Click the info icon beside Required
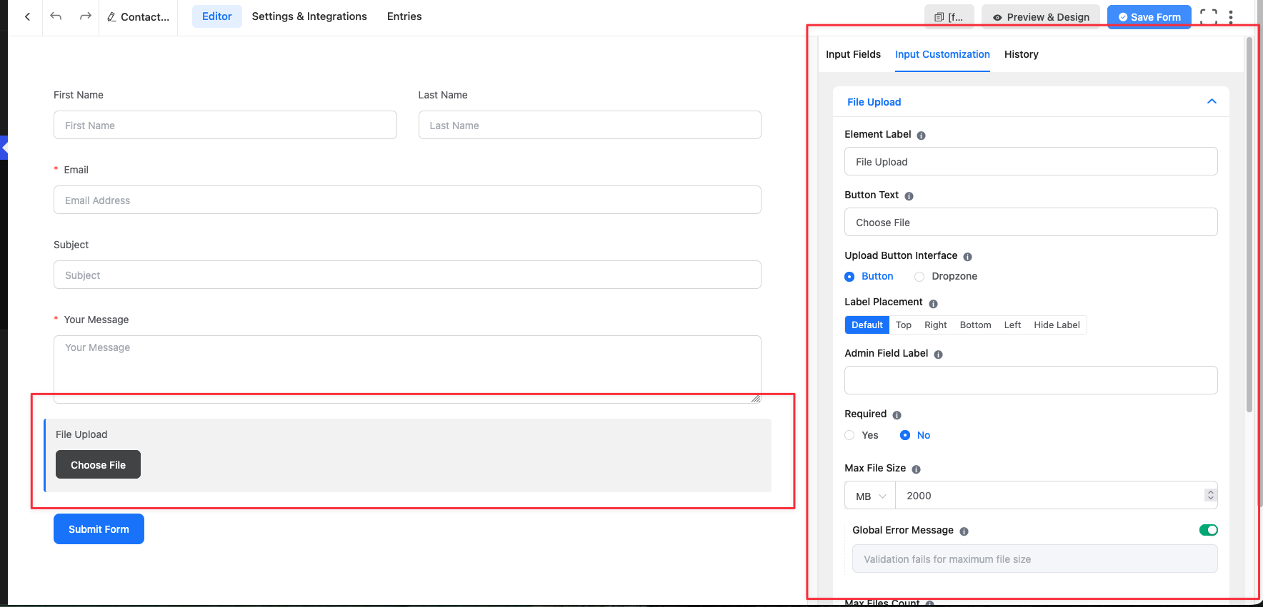 click(x=897, y=415)
